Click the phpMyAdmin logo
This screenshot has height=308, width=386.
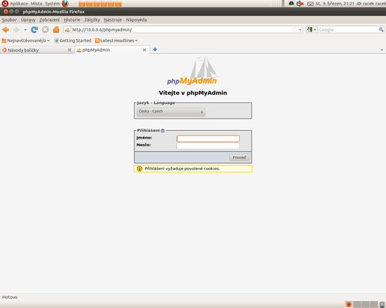click(x=192, y=71)
